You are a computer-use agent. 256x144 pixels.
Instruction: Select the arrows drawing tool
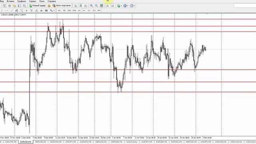coord(51,10)
